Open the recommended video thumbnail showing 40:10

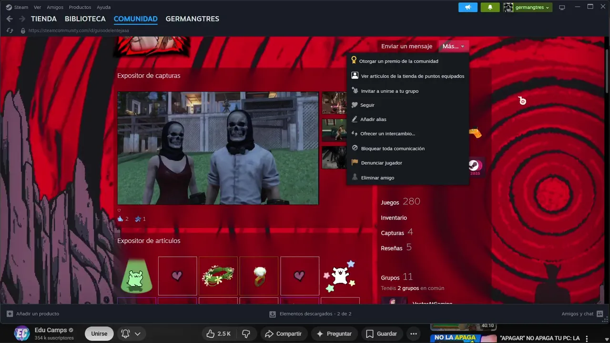coord(464,327)
